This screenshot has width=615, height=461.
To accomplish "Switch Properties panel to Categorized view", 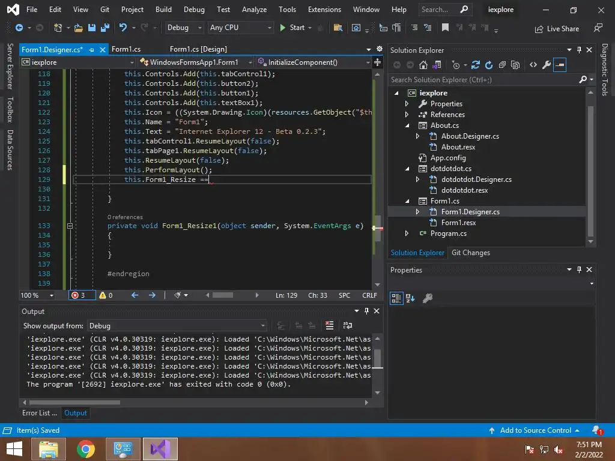I will tap(396, 298).
